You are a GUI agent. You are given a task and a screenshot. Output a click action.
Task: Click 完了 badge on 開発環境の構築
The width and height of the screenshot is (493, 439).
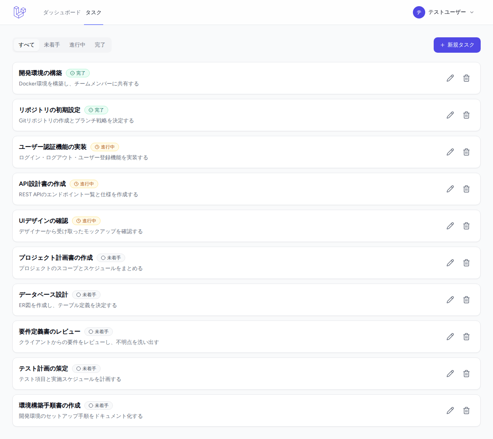(78, 73)
